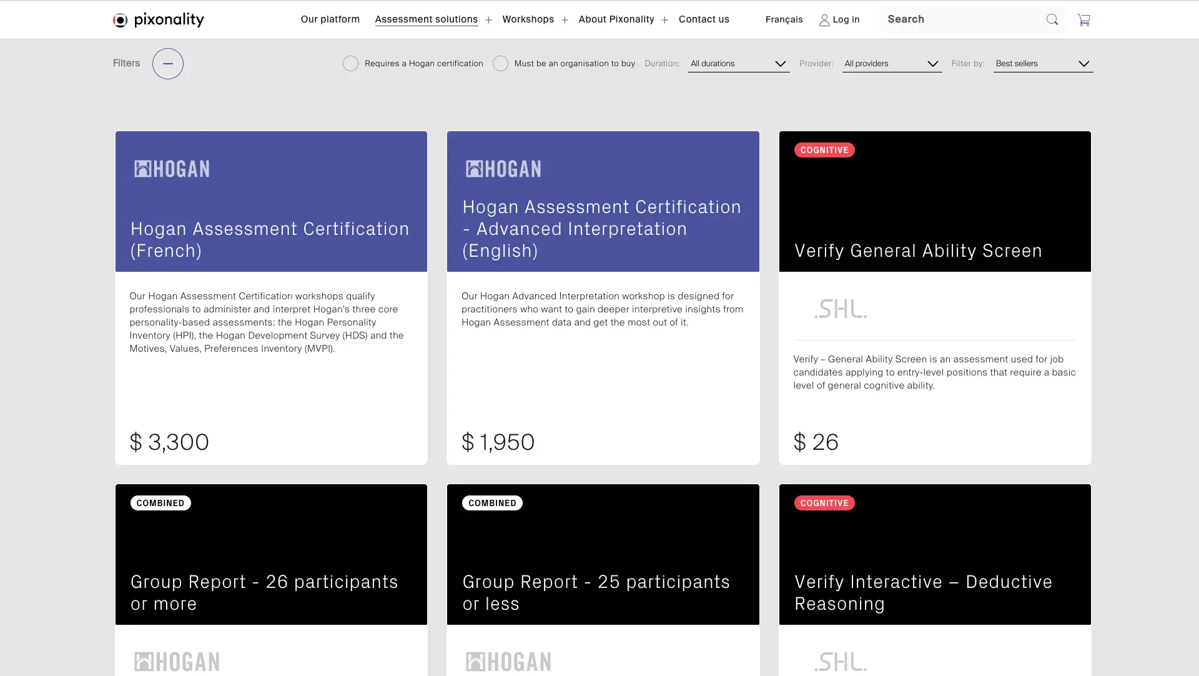This screenshot has height=676, width=1199.
Task: Expand the Workshops menu plus icon
Action: point(565,20)
